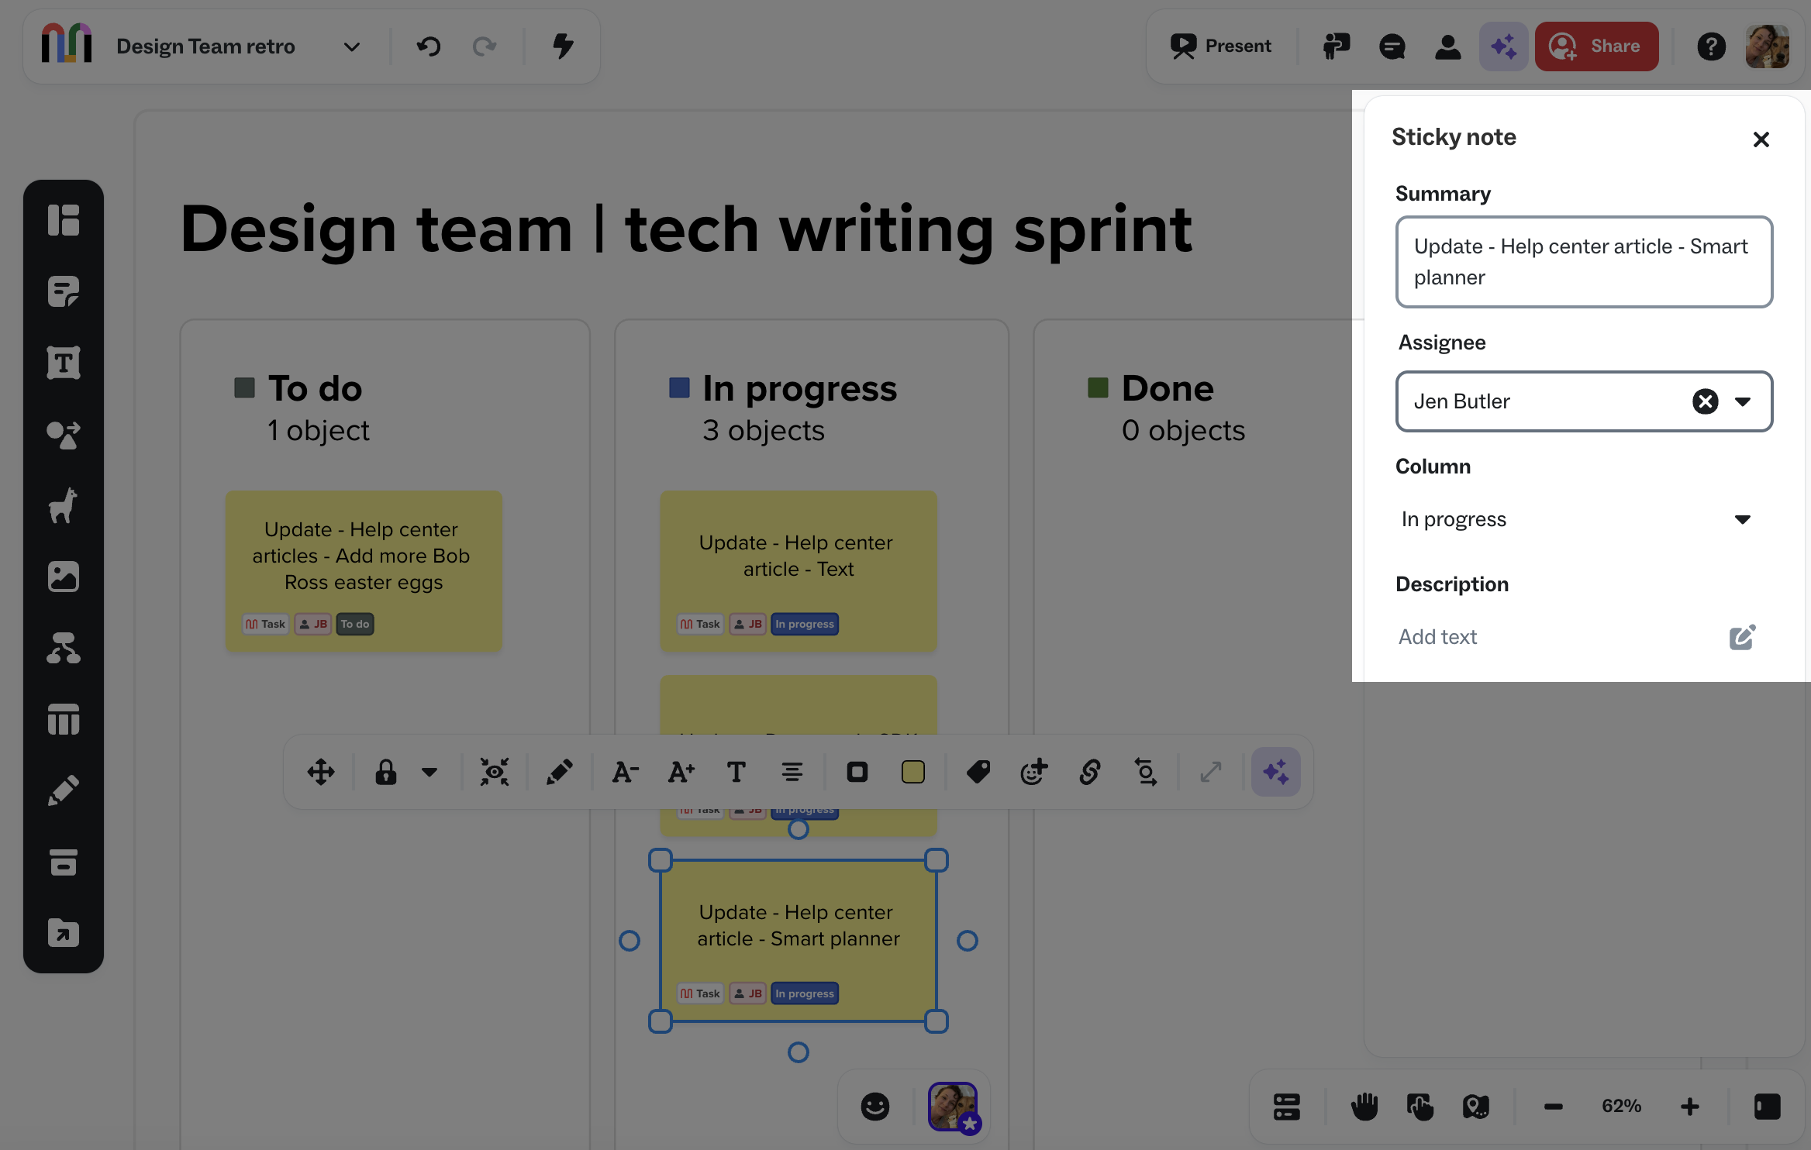1811x1150 pixels.
Task: Click the black border color swatch
Action: point(857,772)
